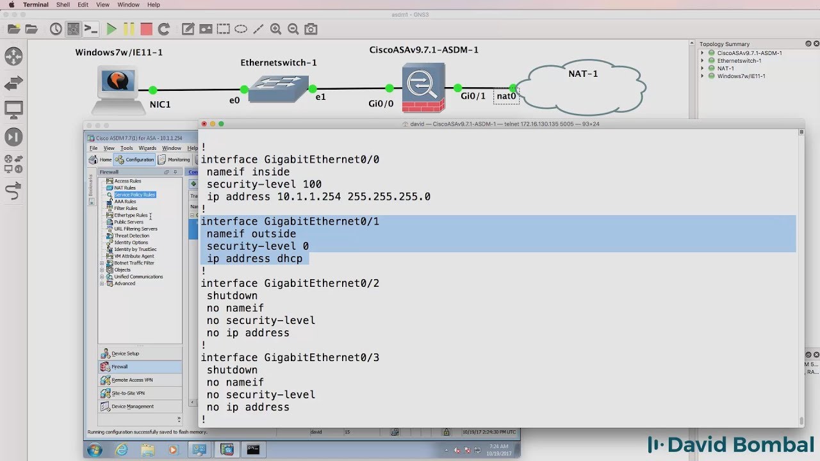Image resolution: width=820 pixels, height=461 pixels.
Task: Expand Botnet Traffic Filter tree node
Action: pyautogui.click(x=102, y=263)
